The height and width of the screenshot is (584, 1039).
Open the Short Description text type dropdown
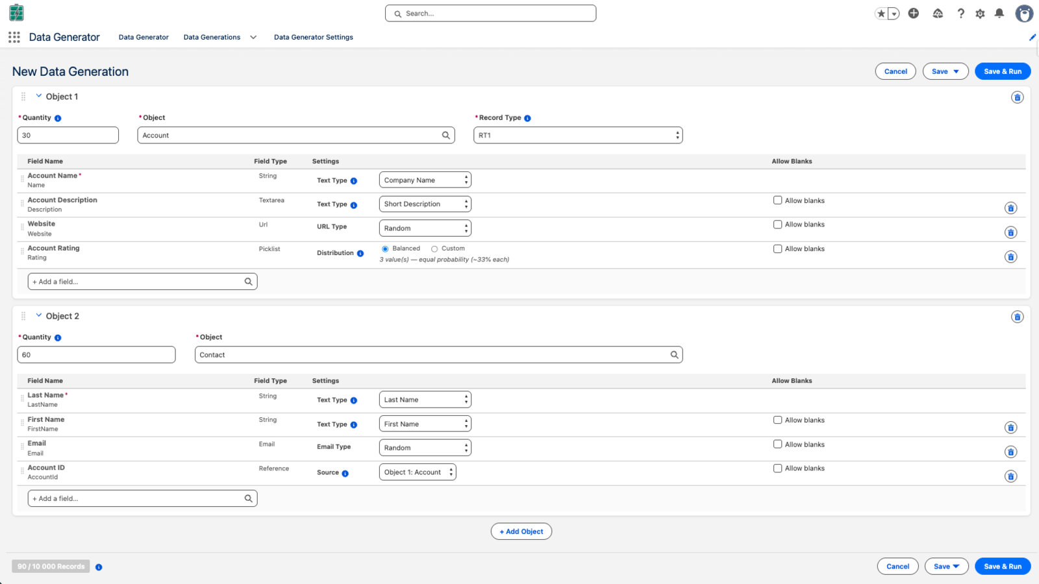click(x=425, y=204)
